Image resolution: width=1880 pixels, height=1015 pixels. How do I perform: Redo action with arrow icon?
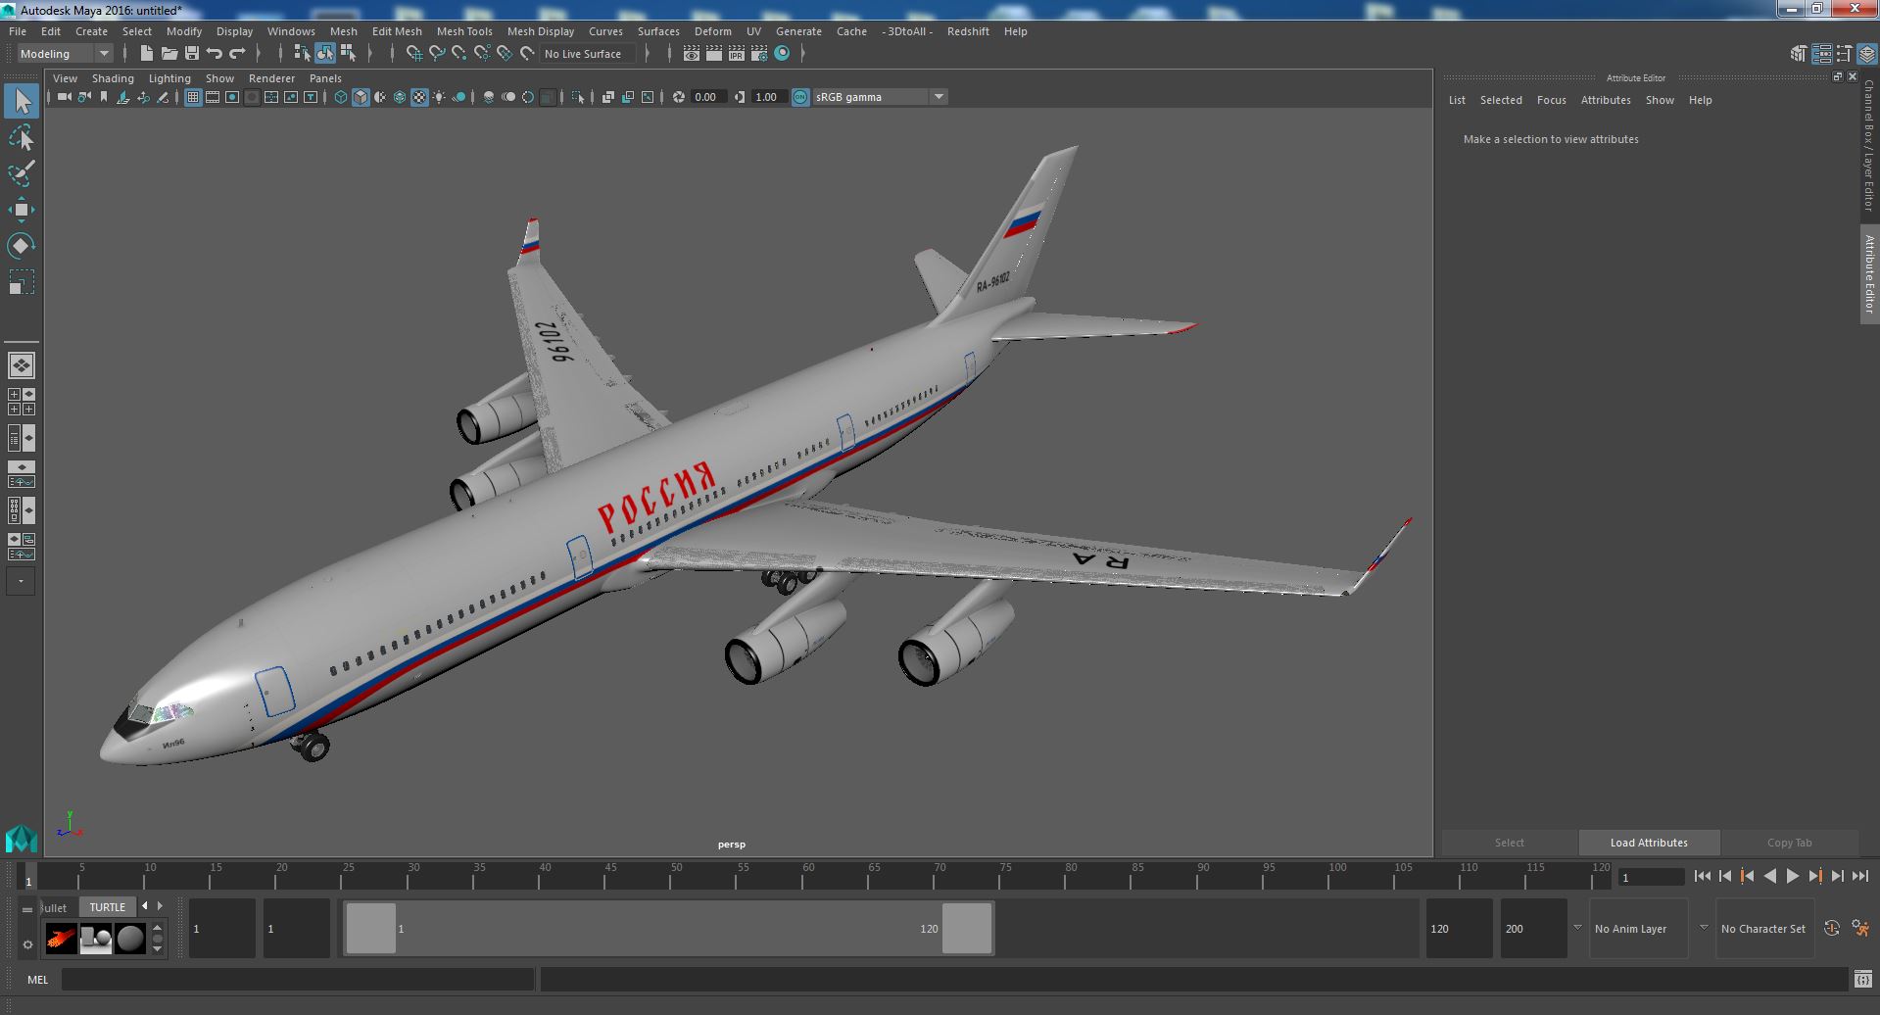coord(237,53)
